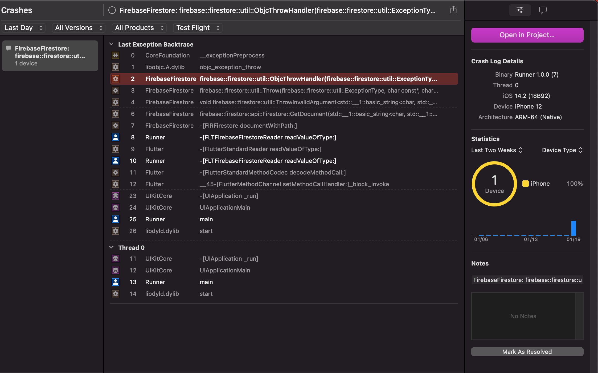Click the share icon in crash header
This screenshot has width=598, height=373.
pyautogui.click(x=453, y=10)
